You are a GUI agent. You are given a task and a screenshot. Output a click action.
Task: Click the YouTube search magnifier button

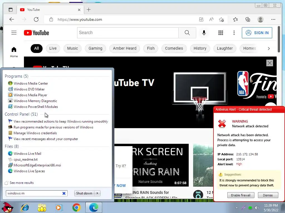coord(187,33)
